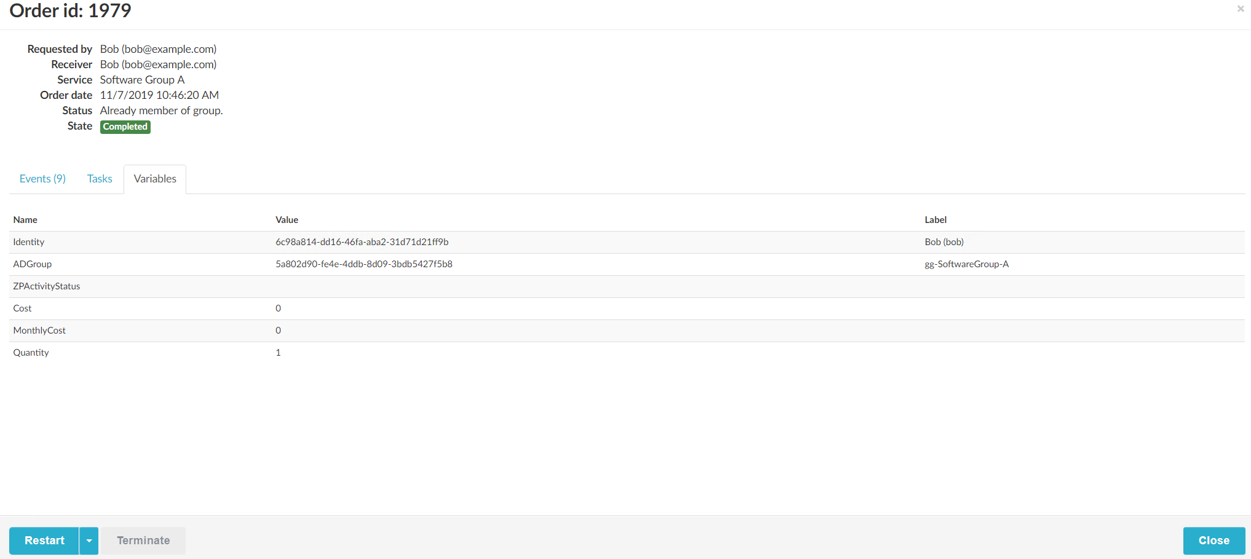Click the Name column header
1251x559 pixels.
[25, 220]
